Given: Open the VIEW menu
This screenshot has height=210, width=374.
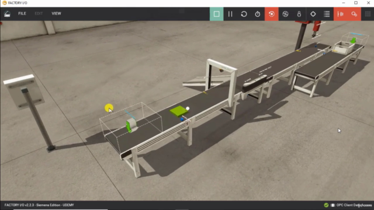Looking at the screenshot, I should 56,13.
